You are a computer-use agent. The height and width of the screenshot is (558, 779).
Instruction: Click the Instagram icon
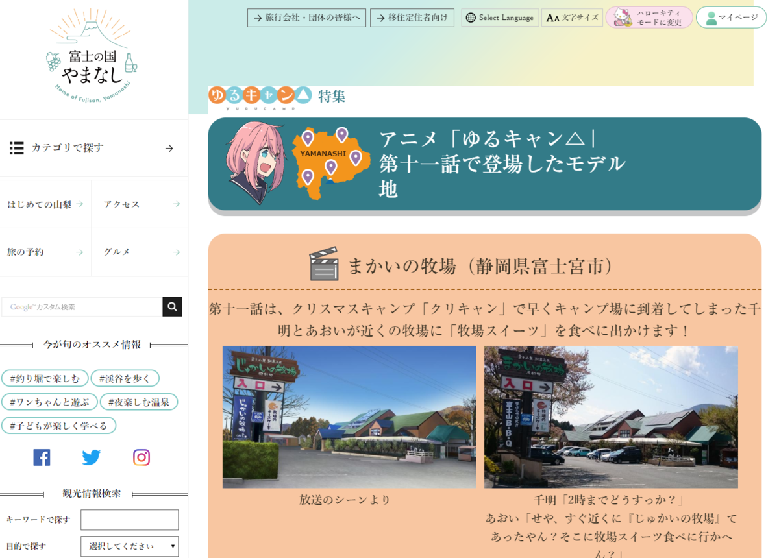(142, 457)
